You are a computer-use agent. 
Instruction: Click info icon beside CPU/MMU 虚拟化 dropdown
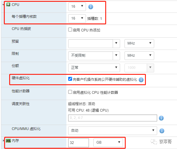click(x=162, y=131)
